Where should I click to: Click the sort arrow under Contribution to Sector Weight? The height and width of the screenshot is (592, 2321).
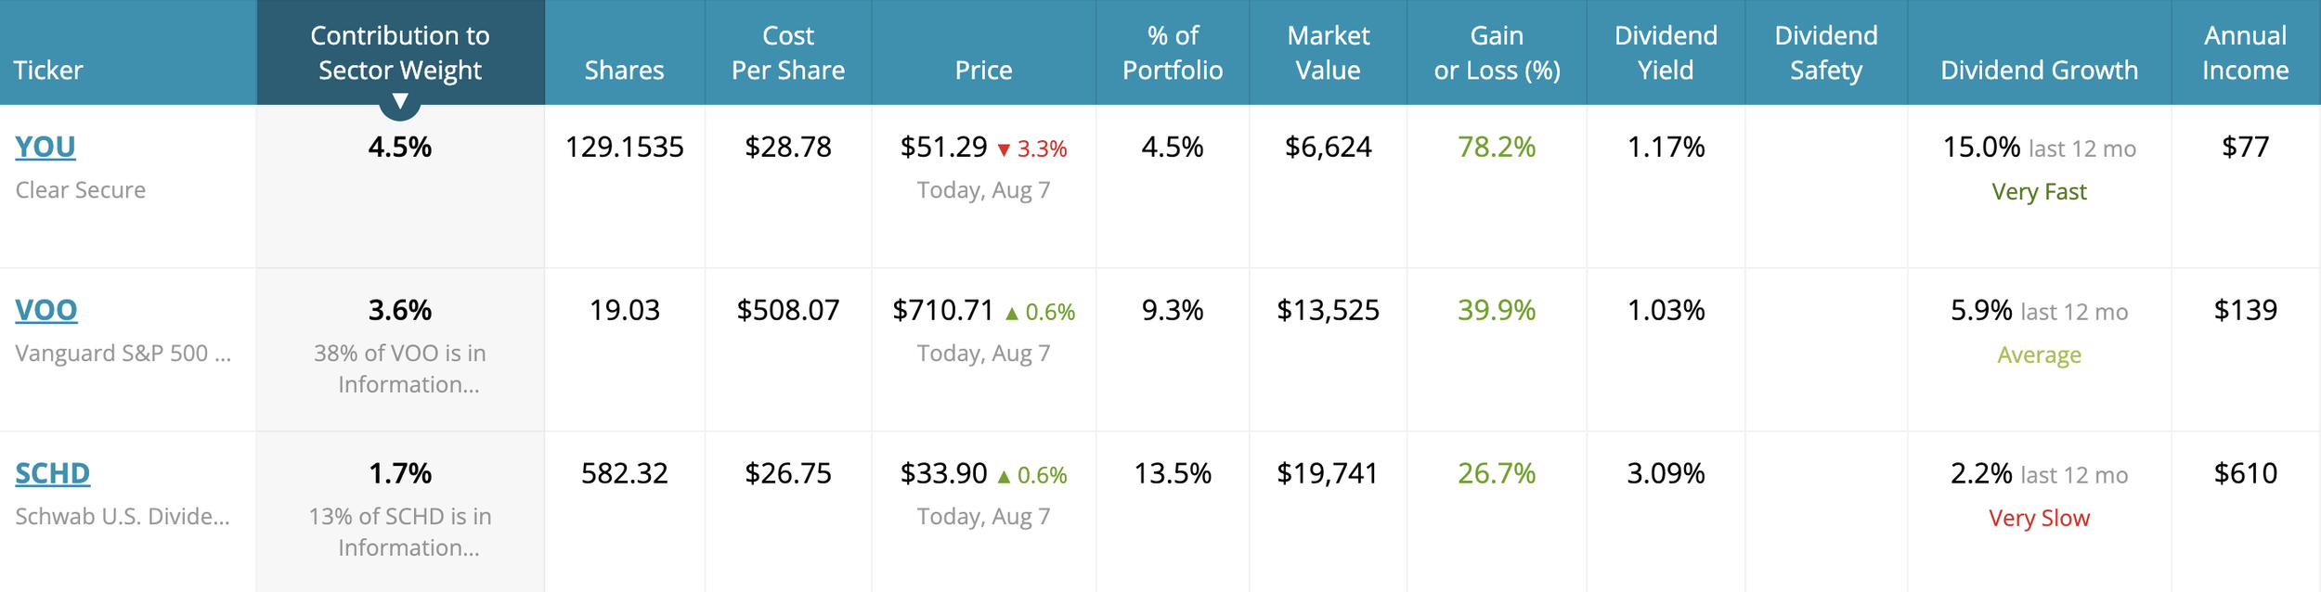tap(400, 101)
